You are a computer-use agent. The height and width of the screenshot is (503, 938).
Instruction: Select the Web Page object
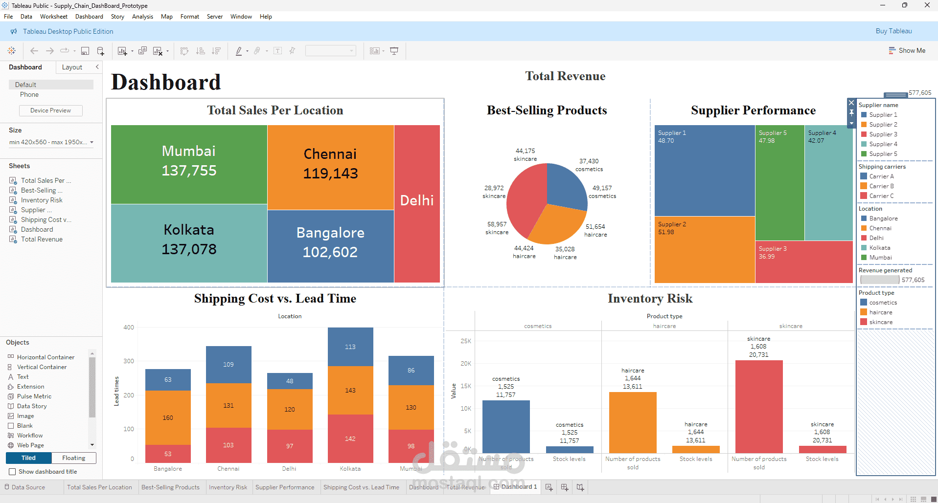pos(26,445)
